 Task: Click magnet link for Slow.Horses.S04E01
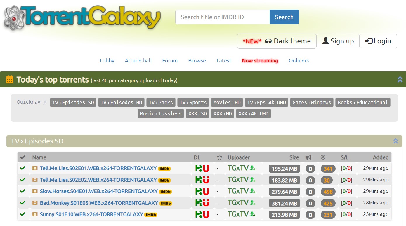[x=206, y=192]
